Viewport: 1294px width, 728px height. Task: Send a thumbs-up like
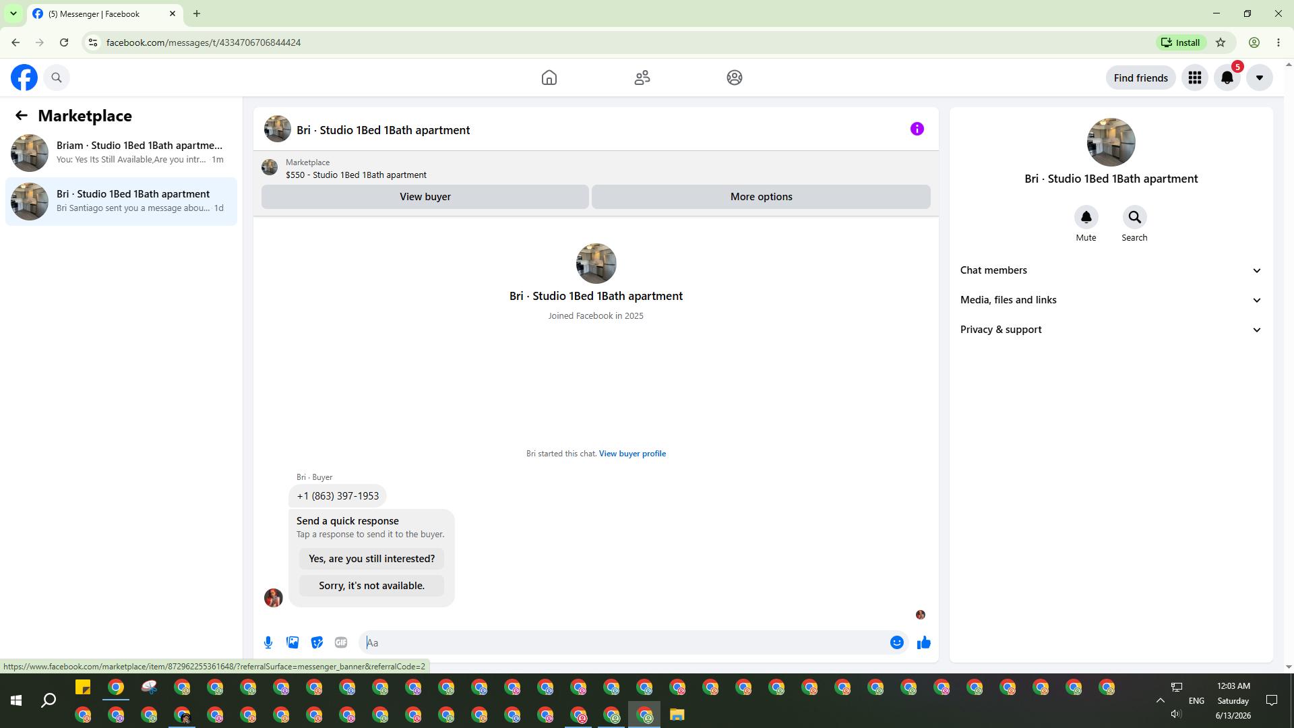point(924,642)
